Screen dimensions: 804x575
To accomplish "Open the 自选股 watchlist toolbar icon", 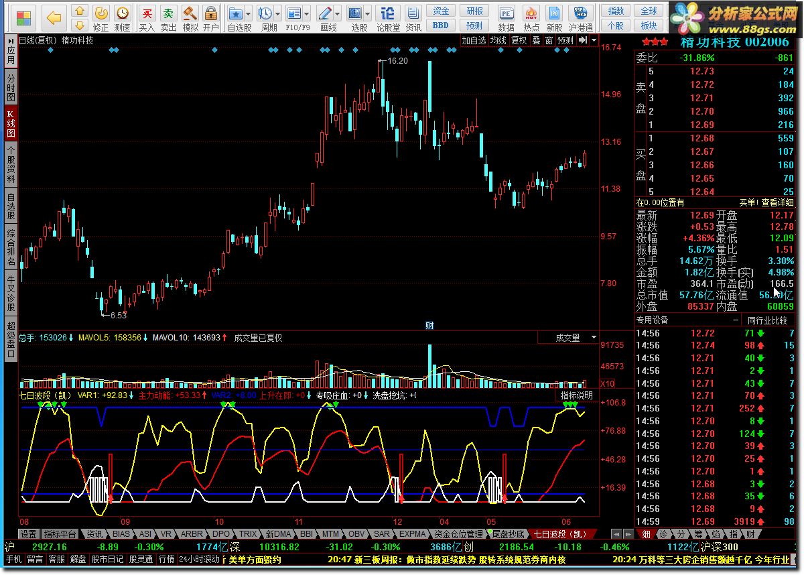I will (x=236, y=13).
